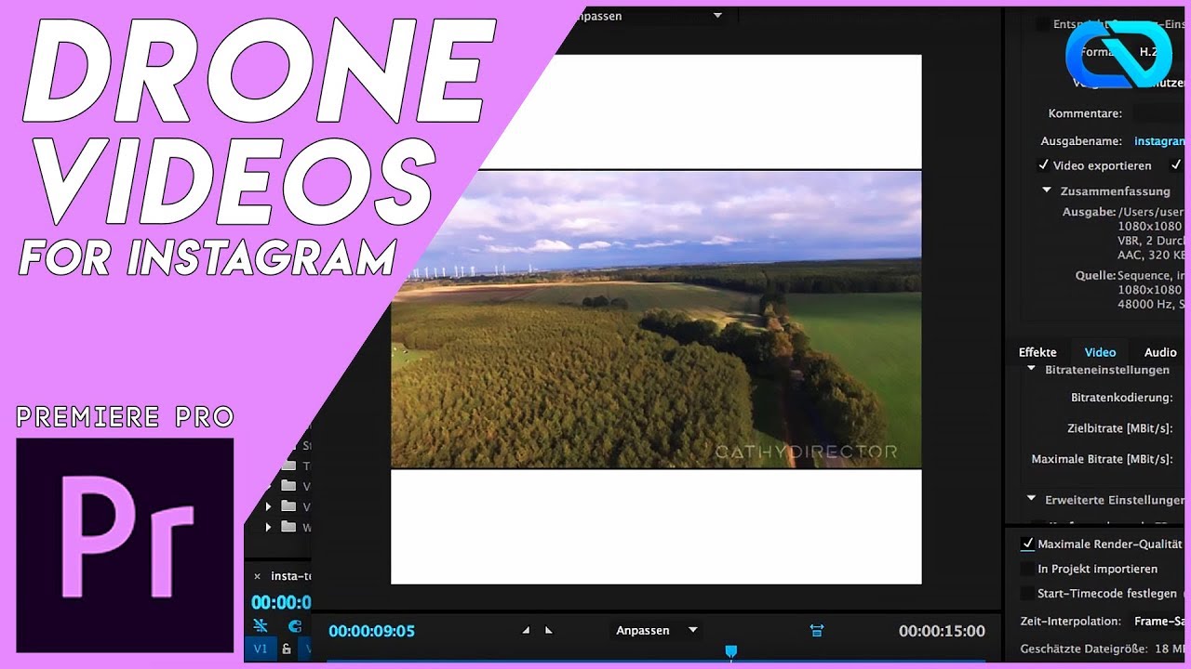Open the zoom dropdown arrow above the preview
Screen dimensions: 1191x669
pos(717,15)
